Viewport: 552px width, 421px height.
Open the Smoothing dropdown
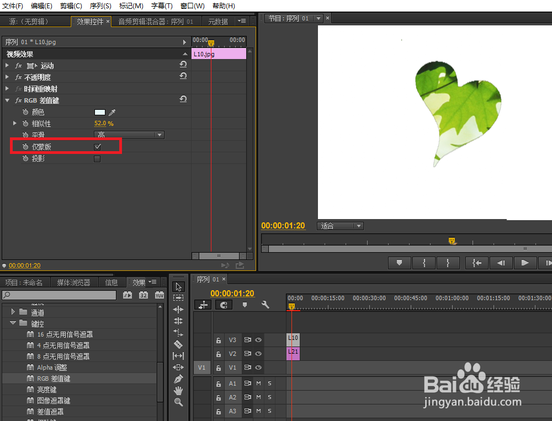[129, 135]
